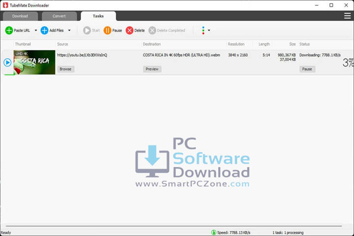Click the orange Pause toolbar icon
This screenshot has height=236, width=354.
[x=107, y=30]
